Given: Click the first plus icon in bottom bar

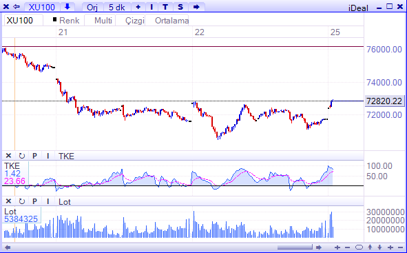Looking at the screenshot, I should point(337,247).
